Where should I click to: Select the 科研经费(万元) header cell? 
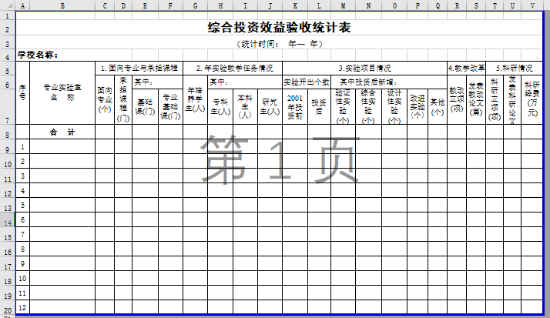tap(532, 99)
